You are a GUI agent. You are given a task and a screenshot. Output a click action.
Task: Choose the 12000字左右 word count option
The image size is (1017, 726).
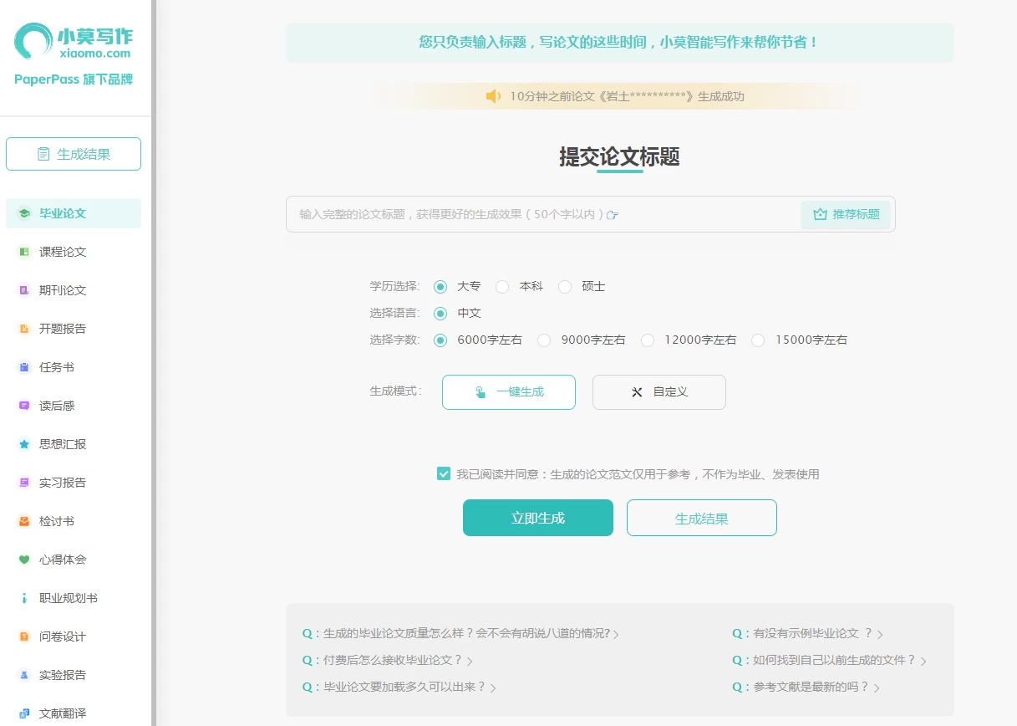(x=648, y=340)
